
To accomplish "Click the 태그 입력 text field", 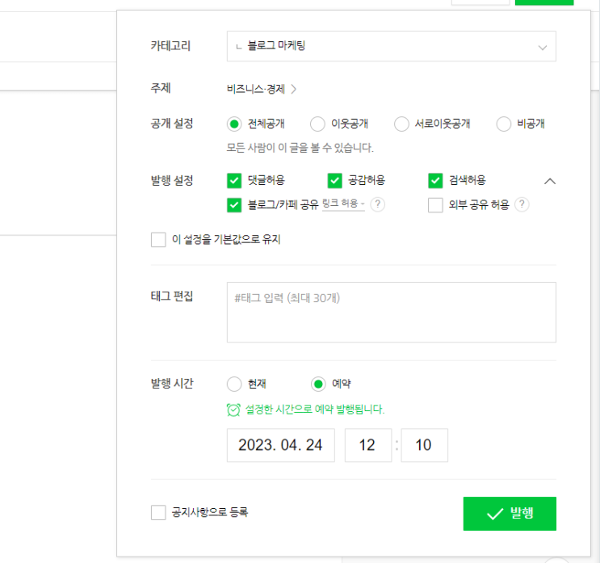I will click(391, 312).
